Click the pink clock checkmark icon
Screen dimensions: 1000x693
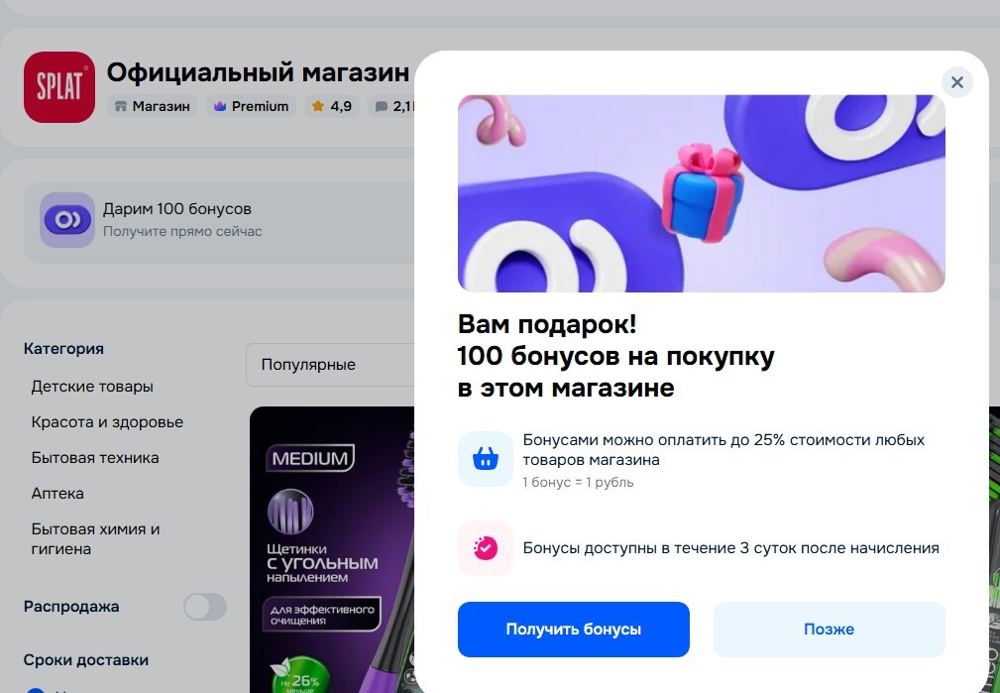(x=486, y=548)
